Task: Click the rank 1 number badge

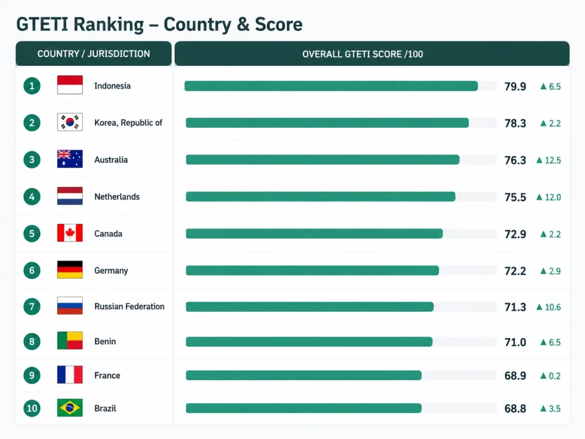Action: point(32,86)
